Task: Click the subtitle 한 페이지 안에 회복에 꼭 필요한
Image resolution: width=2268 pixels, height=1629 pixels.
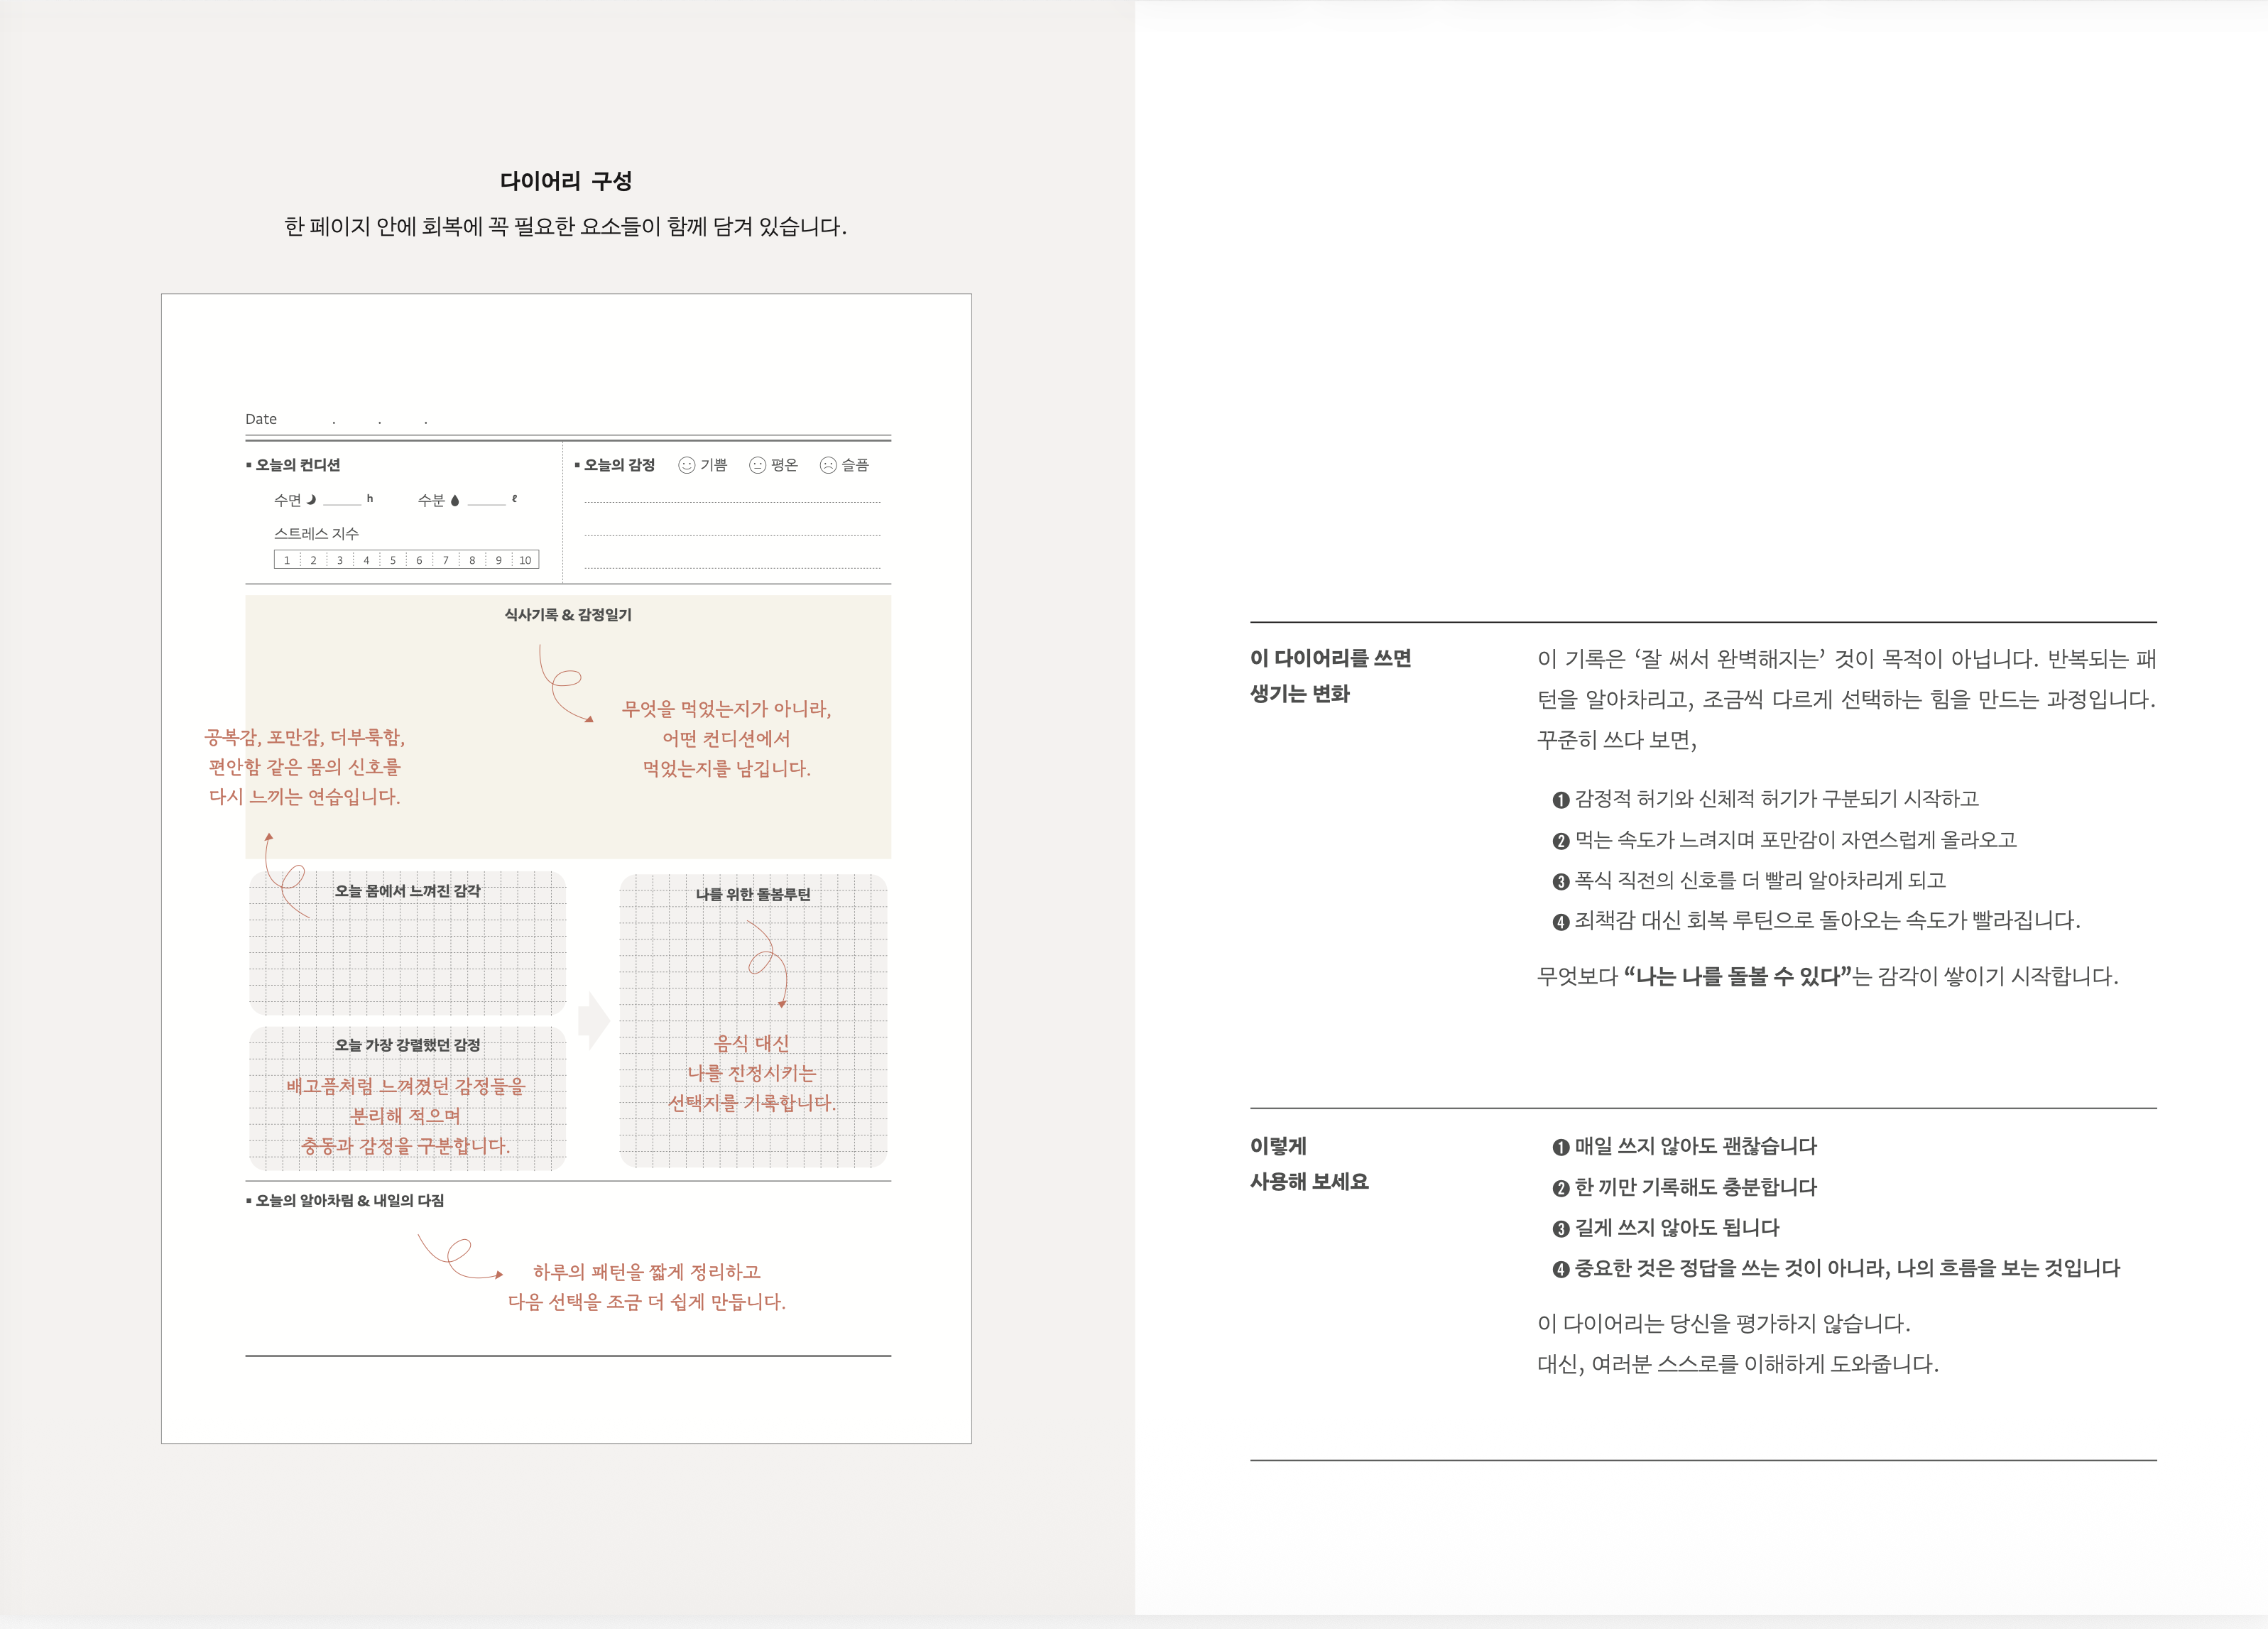Action: 565,227
